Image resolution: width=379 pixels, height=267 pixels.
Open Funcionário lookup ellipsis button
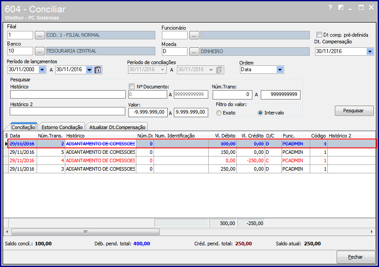194,35
